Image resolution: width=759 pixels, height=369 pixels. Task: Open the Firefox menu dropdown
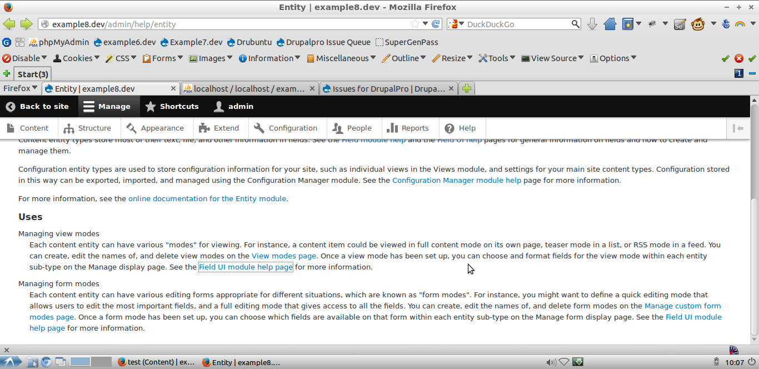[x=21, y=88]
